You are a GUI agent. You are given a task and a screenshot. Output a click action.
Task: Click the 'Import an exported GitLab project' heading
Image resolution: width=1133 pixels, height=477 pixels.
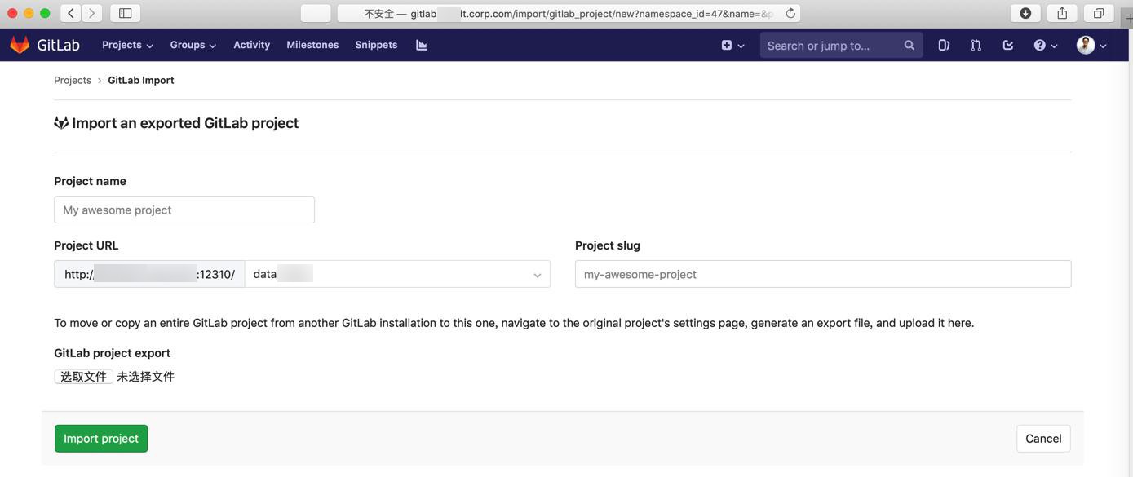(x=185, y=123)
